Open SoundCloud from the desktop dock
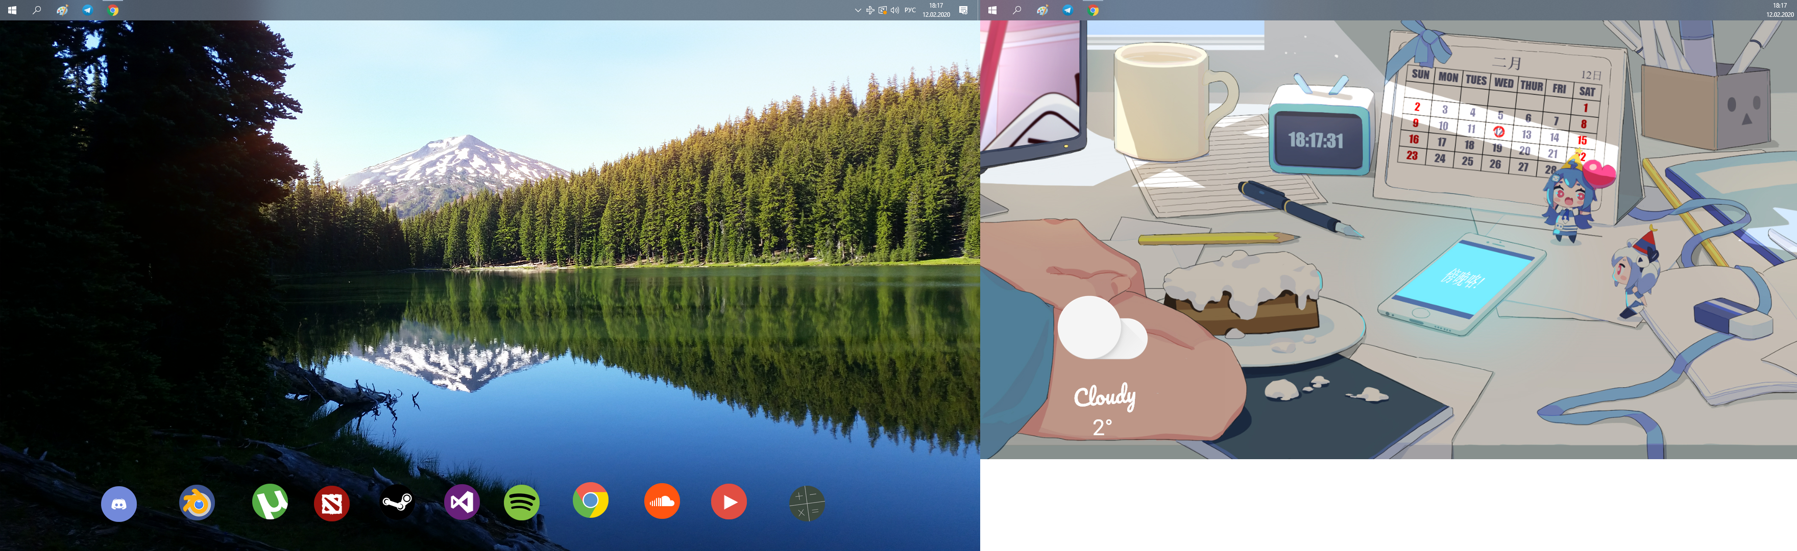The image size is (1797, 551). [662, 501]
